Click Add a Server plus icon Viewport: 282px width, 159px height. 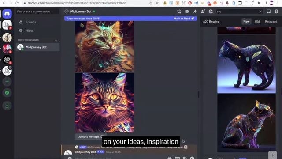tap(7, 82)
